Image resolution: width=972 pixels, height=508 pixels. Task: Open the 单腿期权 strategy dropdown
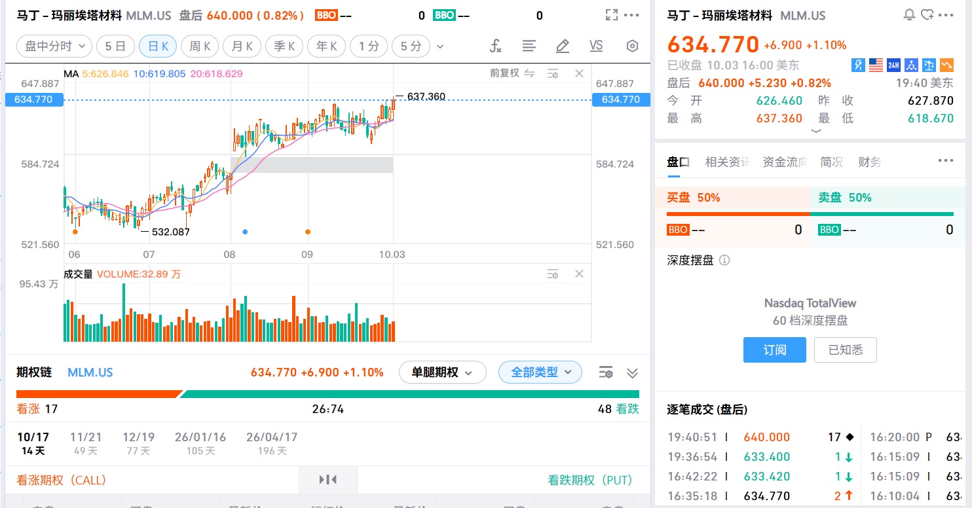442,372
